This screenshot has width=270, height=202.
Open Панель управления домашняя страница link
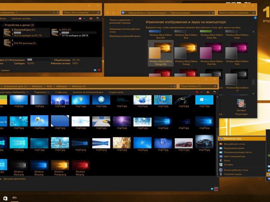pyautogui.click(x=121, y=21)
